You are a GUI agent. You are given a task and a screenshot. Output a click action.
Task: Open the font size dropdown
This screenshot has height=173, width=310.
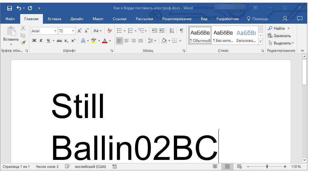73,31
